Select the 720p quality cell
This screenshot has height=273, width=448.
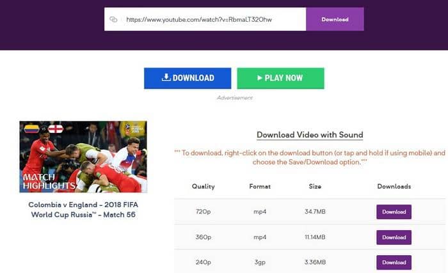(203, 212)
